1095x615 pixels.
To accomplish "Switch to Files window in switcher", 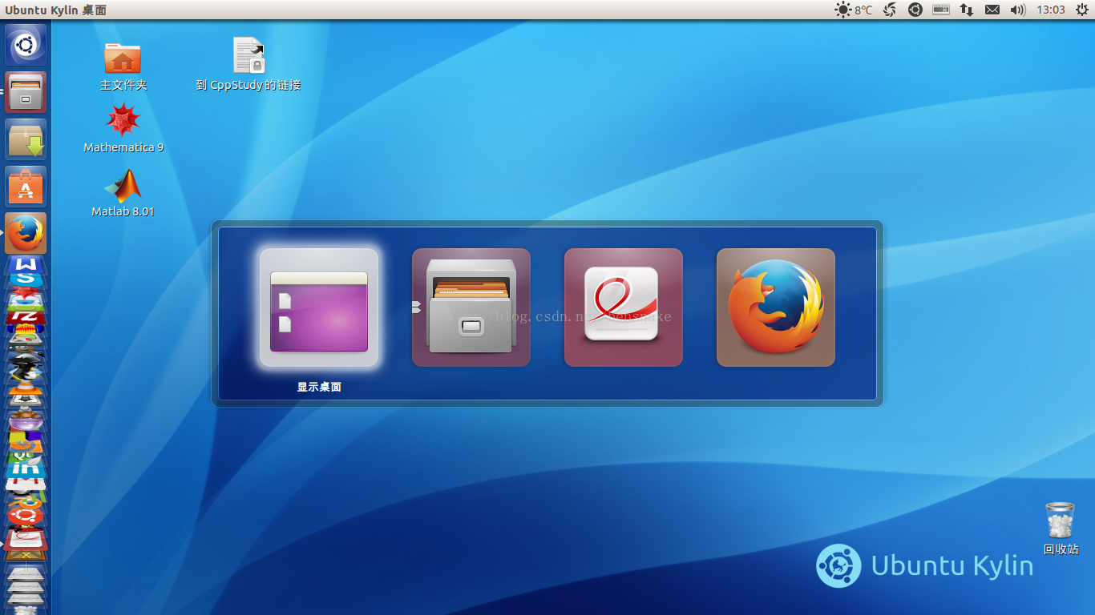I will tap(471, 307).
